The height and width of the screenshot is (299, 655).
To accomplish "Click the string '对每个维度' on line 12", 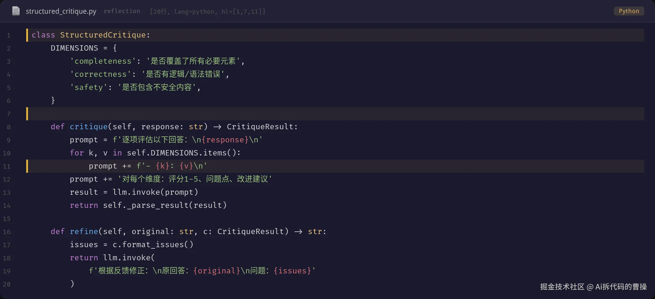I will click(x=195, y=179).
